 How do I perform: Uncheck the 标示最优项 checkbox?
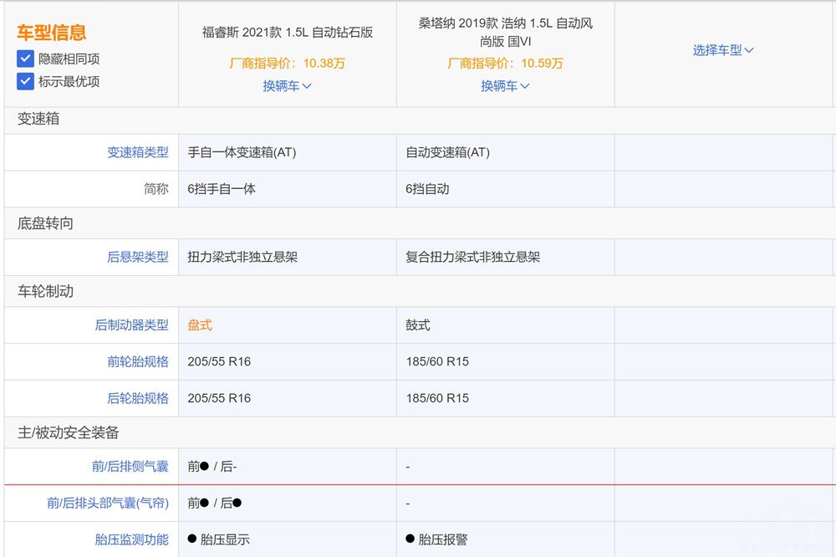pyautogui.click(x=26, y=81)
